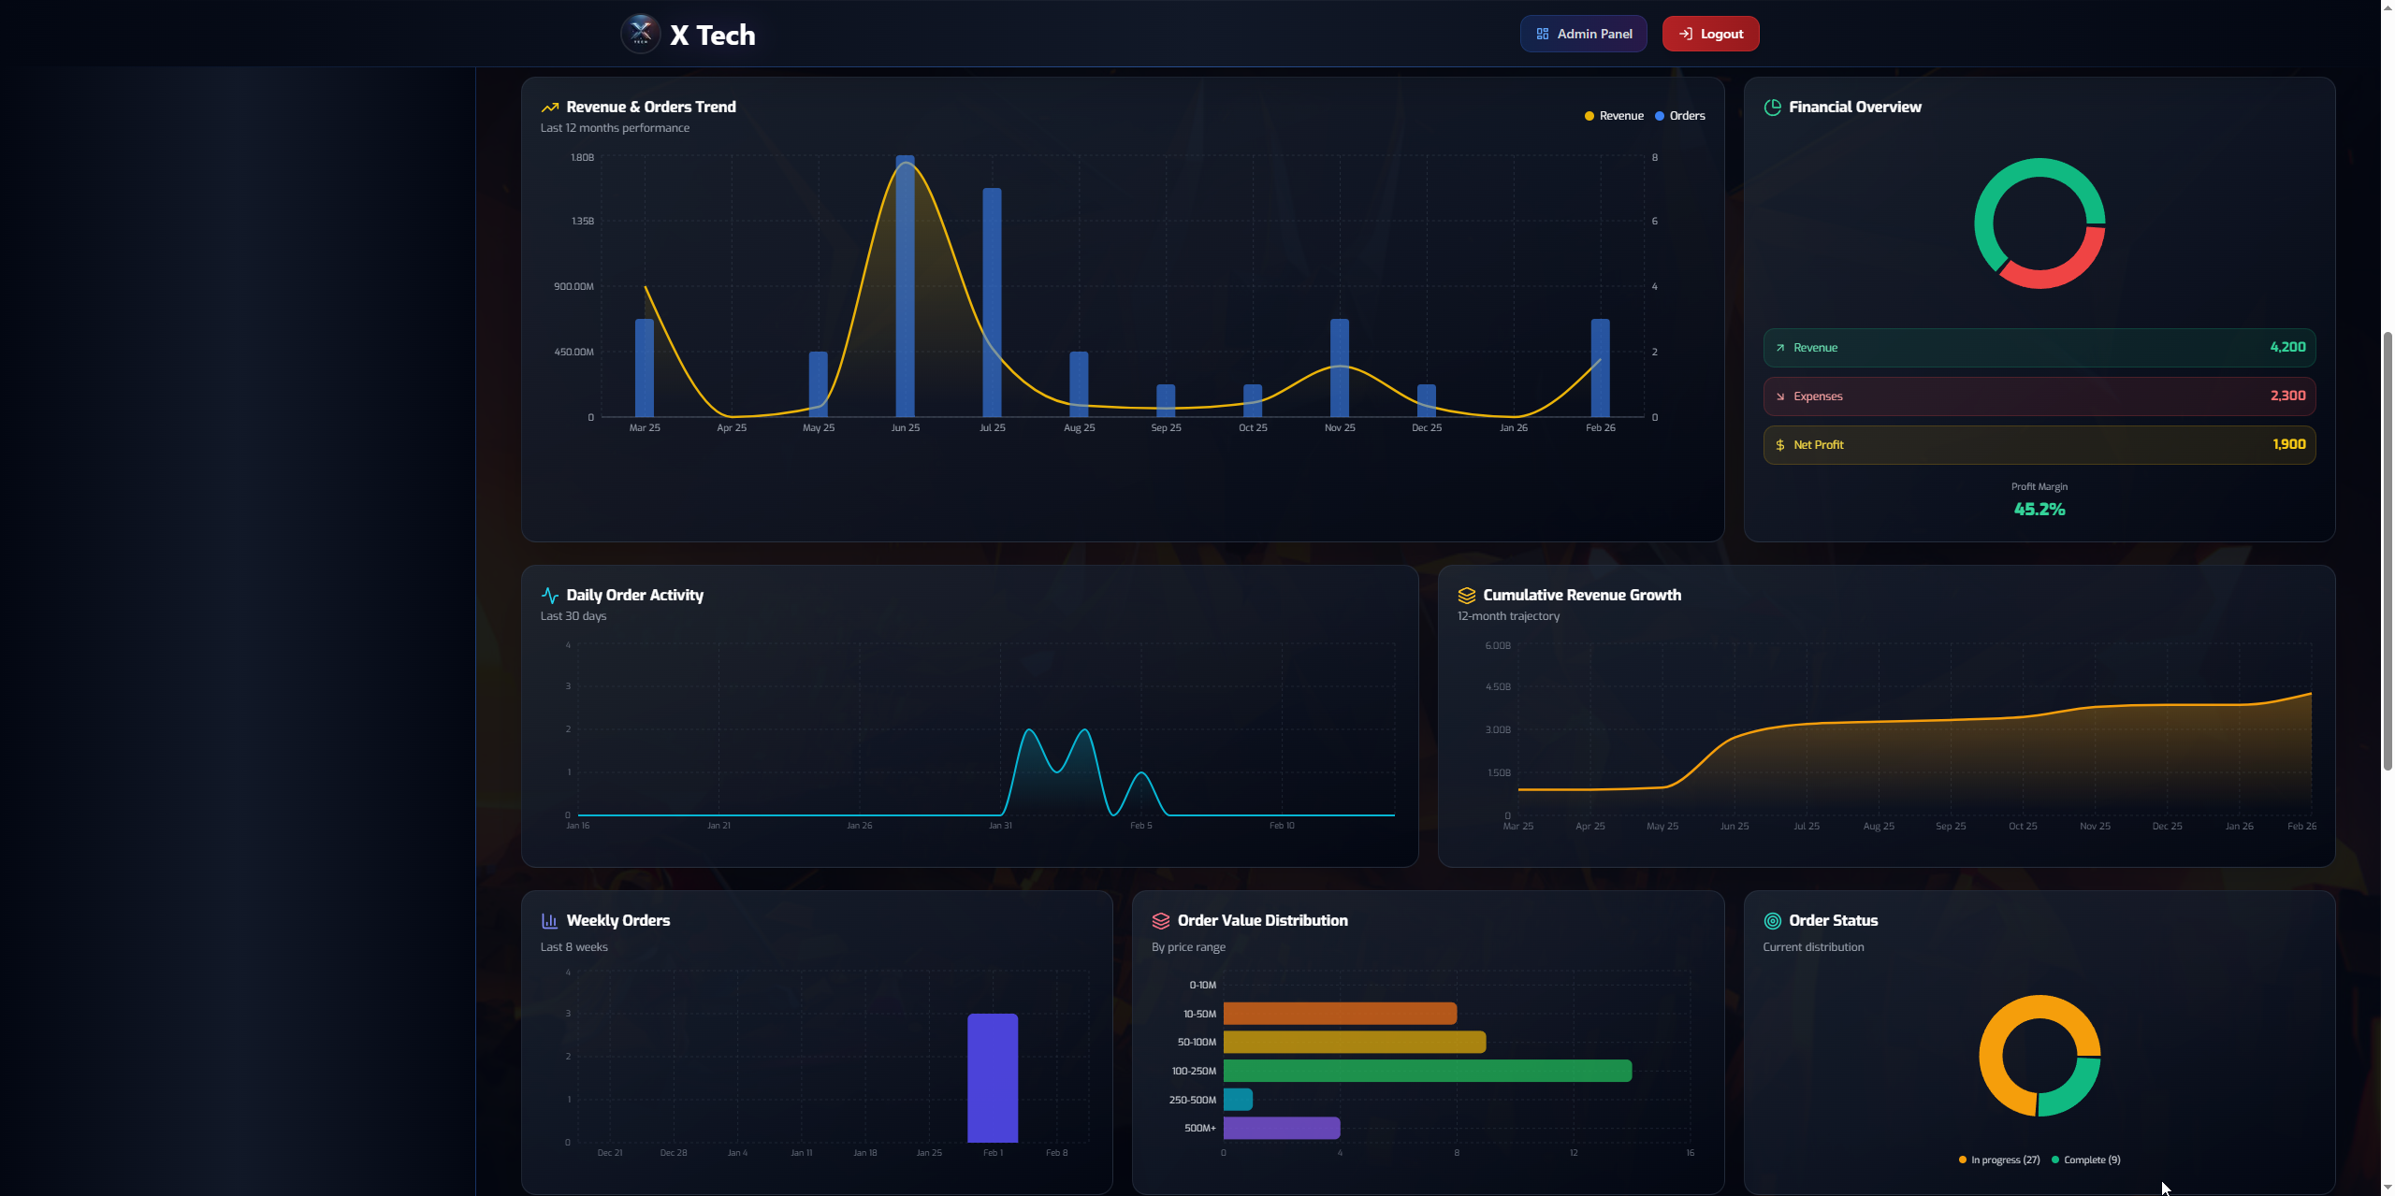Click the 0-10M price range label
This screenshot has height=1196, width=2395.
tap(1202, 986)
